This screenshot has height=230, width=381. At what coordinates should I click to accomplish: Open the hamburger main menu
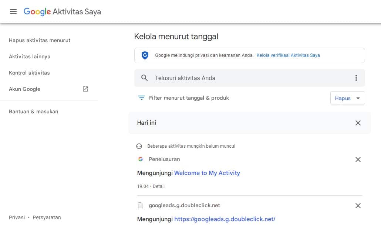click(13, 11)
